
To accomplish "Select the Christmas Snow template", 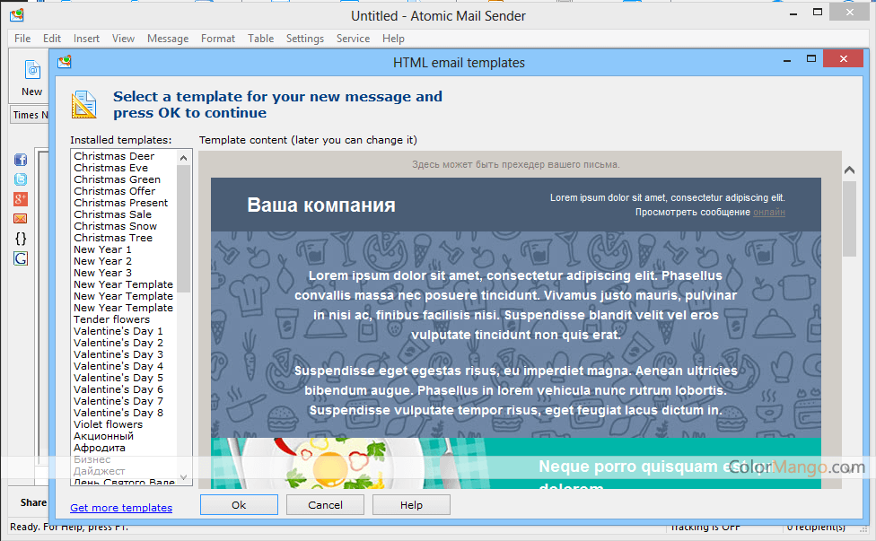I will (113, 226).
